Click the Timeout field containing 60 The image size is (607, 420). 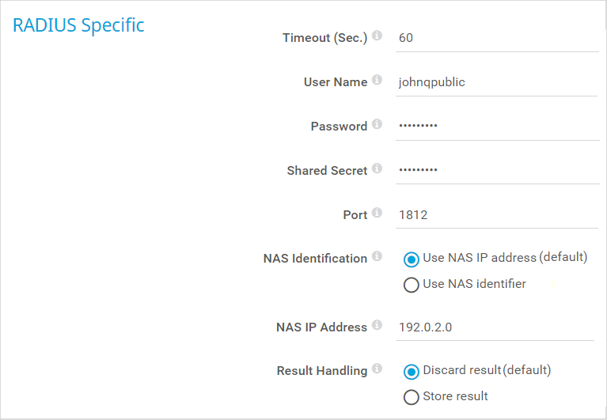[497, 38]
